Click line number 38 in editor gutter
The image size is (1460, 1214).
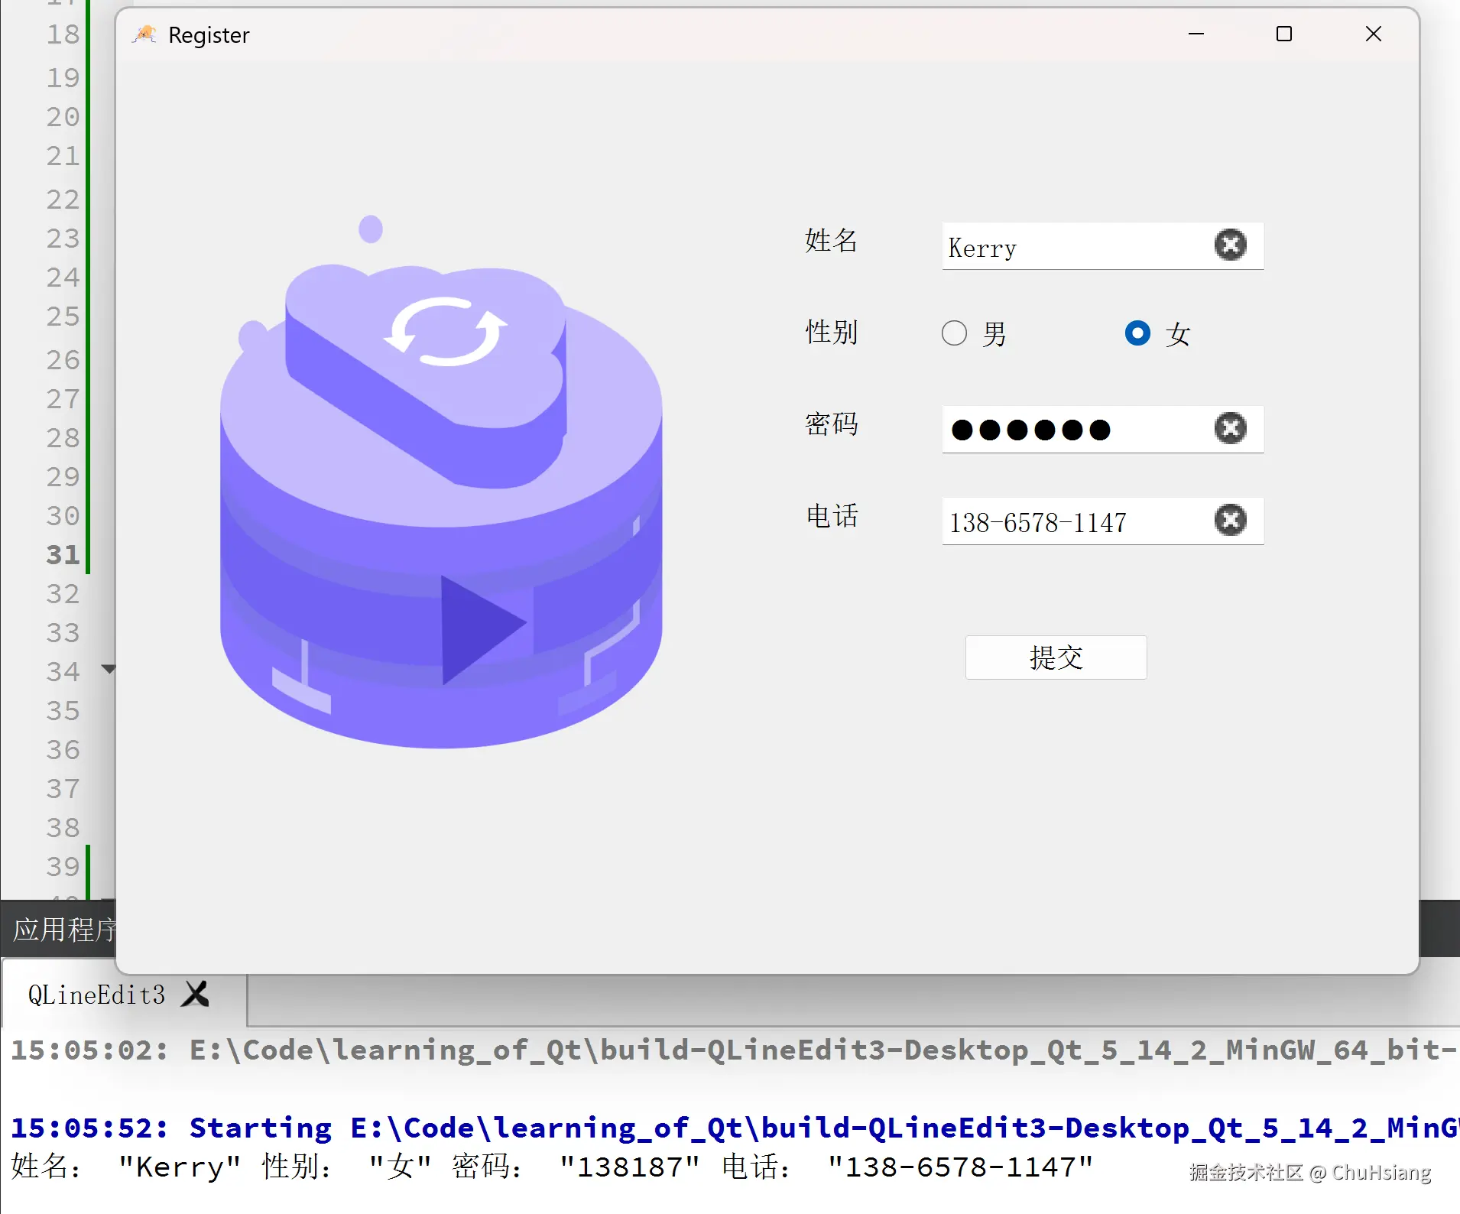click(x=63, y=828)
